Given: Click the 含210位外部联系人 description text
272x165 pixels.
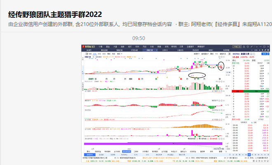Looking at the screenshot, I should pyautogui.click(x=98, y=24).
